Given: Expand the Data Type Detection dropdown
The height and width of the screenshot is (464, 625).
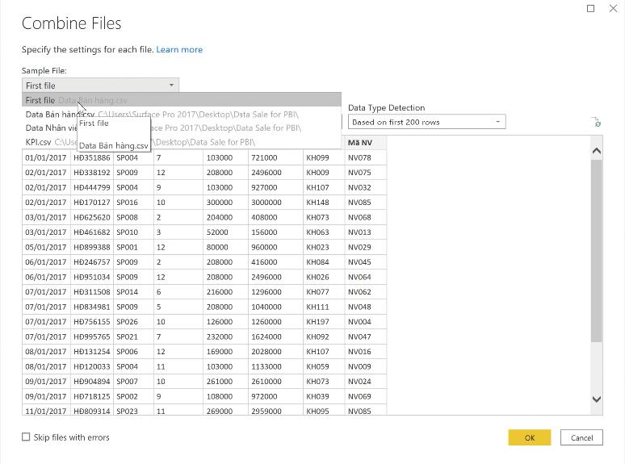Looking at the screenshot, I should pyautogui.click(x=426, y=122).
